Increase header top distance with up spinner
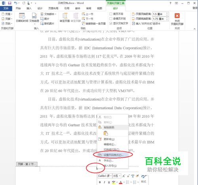The width and height of the screenshot is (198, 185). coord(167,13)
